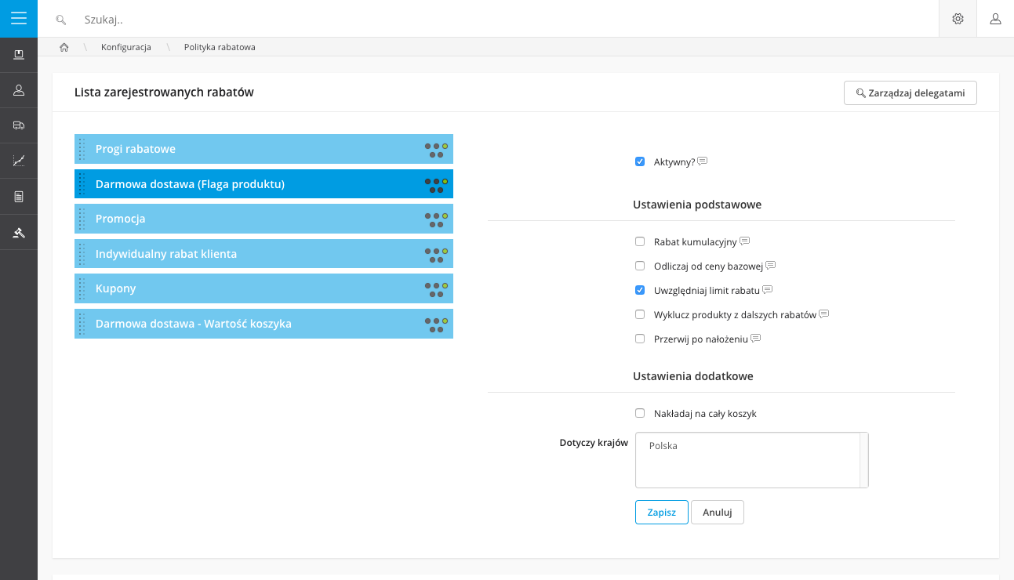Select Polska in Dotyczy krajów list
1014x580 pixels.
663,446
